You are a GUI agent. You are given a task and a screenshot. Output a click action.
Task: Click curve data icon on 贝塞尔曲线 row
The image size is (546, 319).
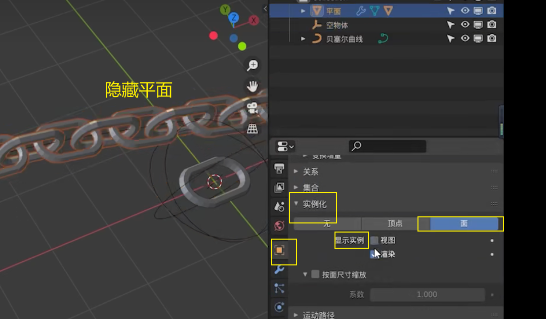383,38
